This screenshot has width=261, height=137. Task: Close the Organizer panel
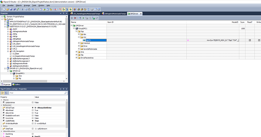67,13
